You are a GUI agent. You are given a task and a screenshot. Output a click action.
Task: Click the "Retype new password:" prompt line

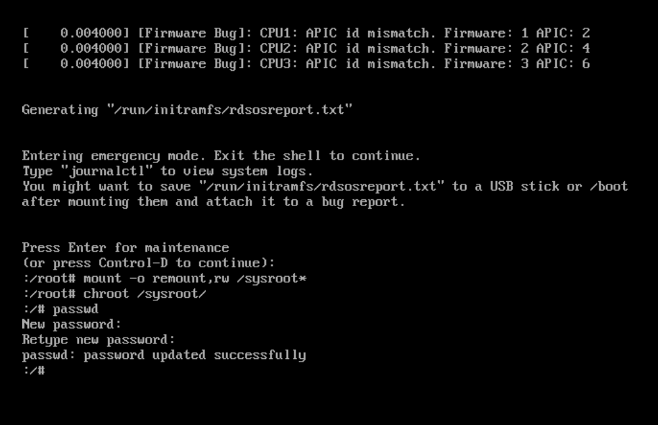[x=99, y=340]
